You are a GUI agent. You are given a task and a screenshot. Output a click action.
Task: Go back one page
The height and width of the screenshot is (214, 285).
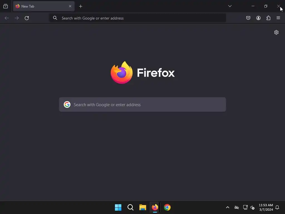[7, 18]
